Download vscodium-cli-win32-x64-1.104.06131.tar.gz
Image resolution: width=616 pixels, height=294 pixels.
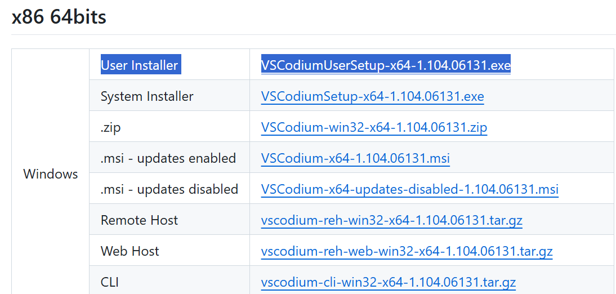pyautogui.click(x=388, y=282)
